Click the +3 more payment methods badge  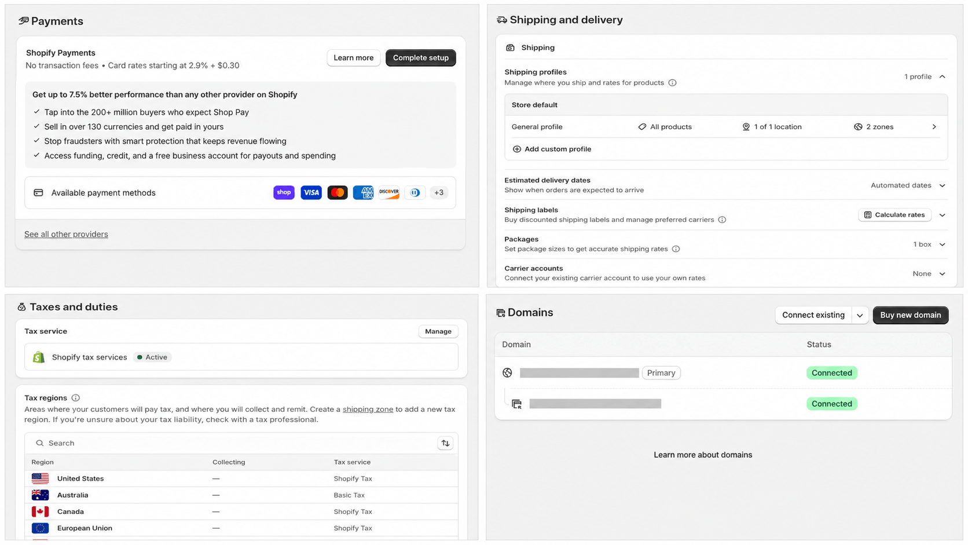point(439,192)
